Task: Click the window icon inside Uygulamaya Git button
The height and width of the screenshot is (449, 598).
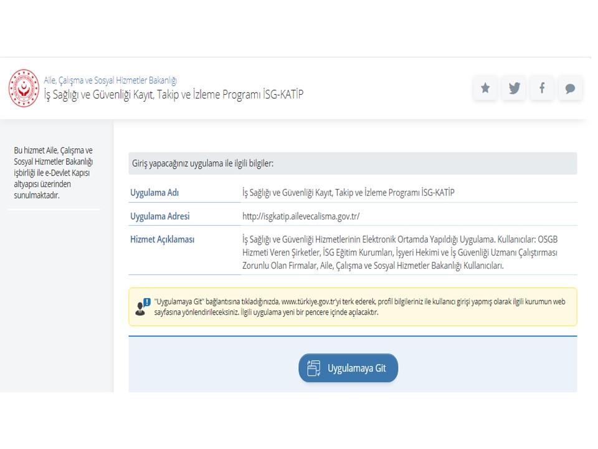Action: (314, 368)
